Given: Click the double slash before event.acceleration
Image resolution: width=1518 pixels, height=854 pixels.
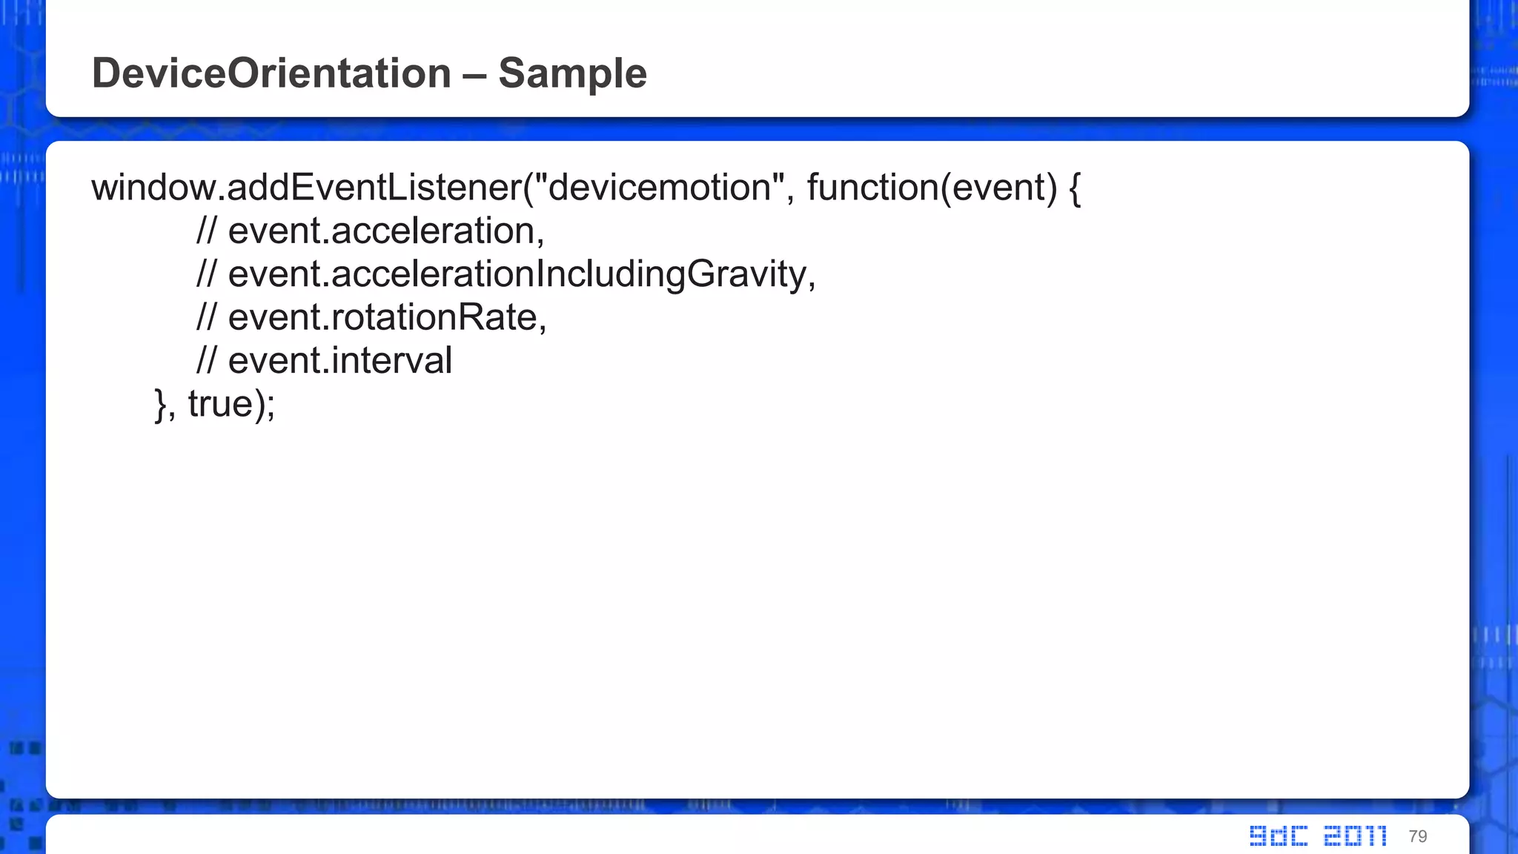Looking at the screenshot, I should tap(206, 231).
